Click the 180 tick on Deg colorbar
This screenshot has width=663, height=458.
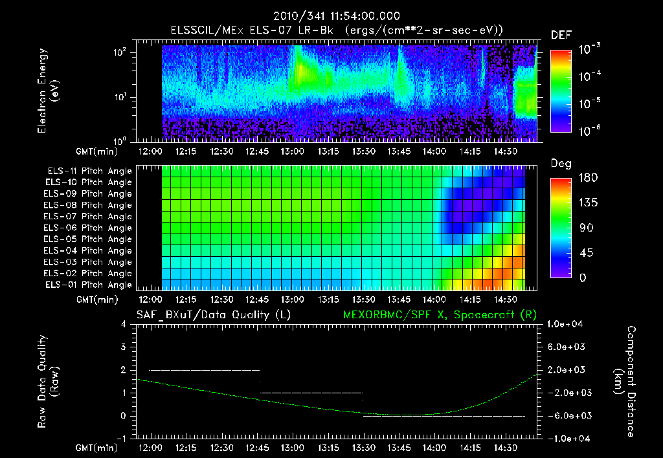pos(588,177)
